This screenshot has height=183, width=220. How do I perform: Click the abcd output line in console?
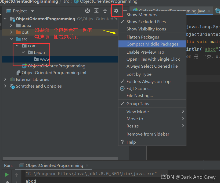tap(31, 181)
